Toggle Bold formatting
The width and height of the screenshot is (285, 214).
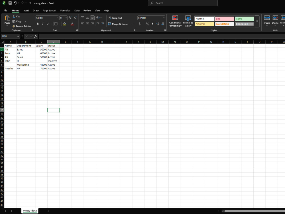pos(38,24)
